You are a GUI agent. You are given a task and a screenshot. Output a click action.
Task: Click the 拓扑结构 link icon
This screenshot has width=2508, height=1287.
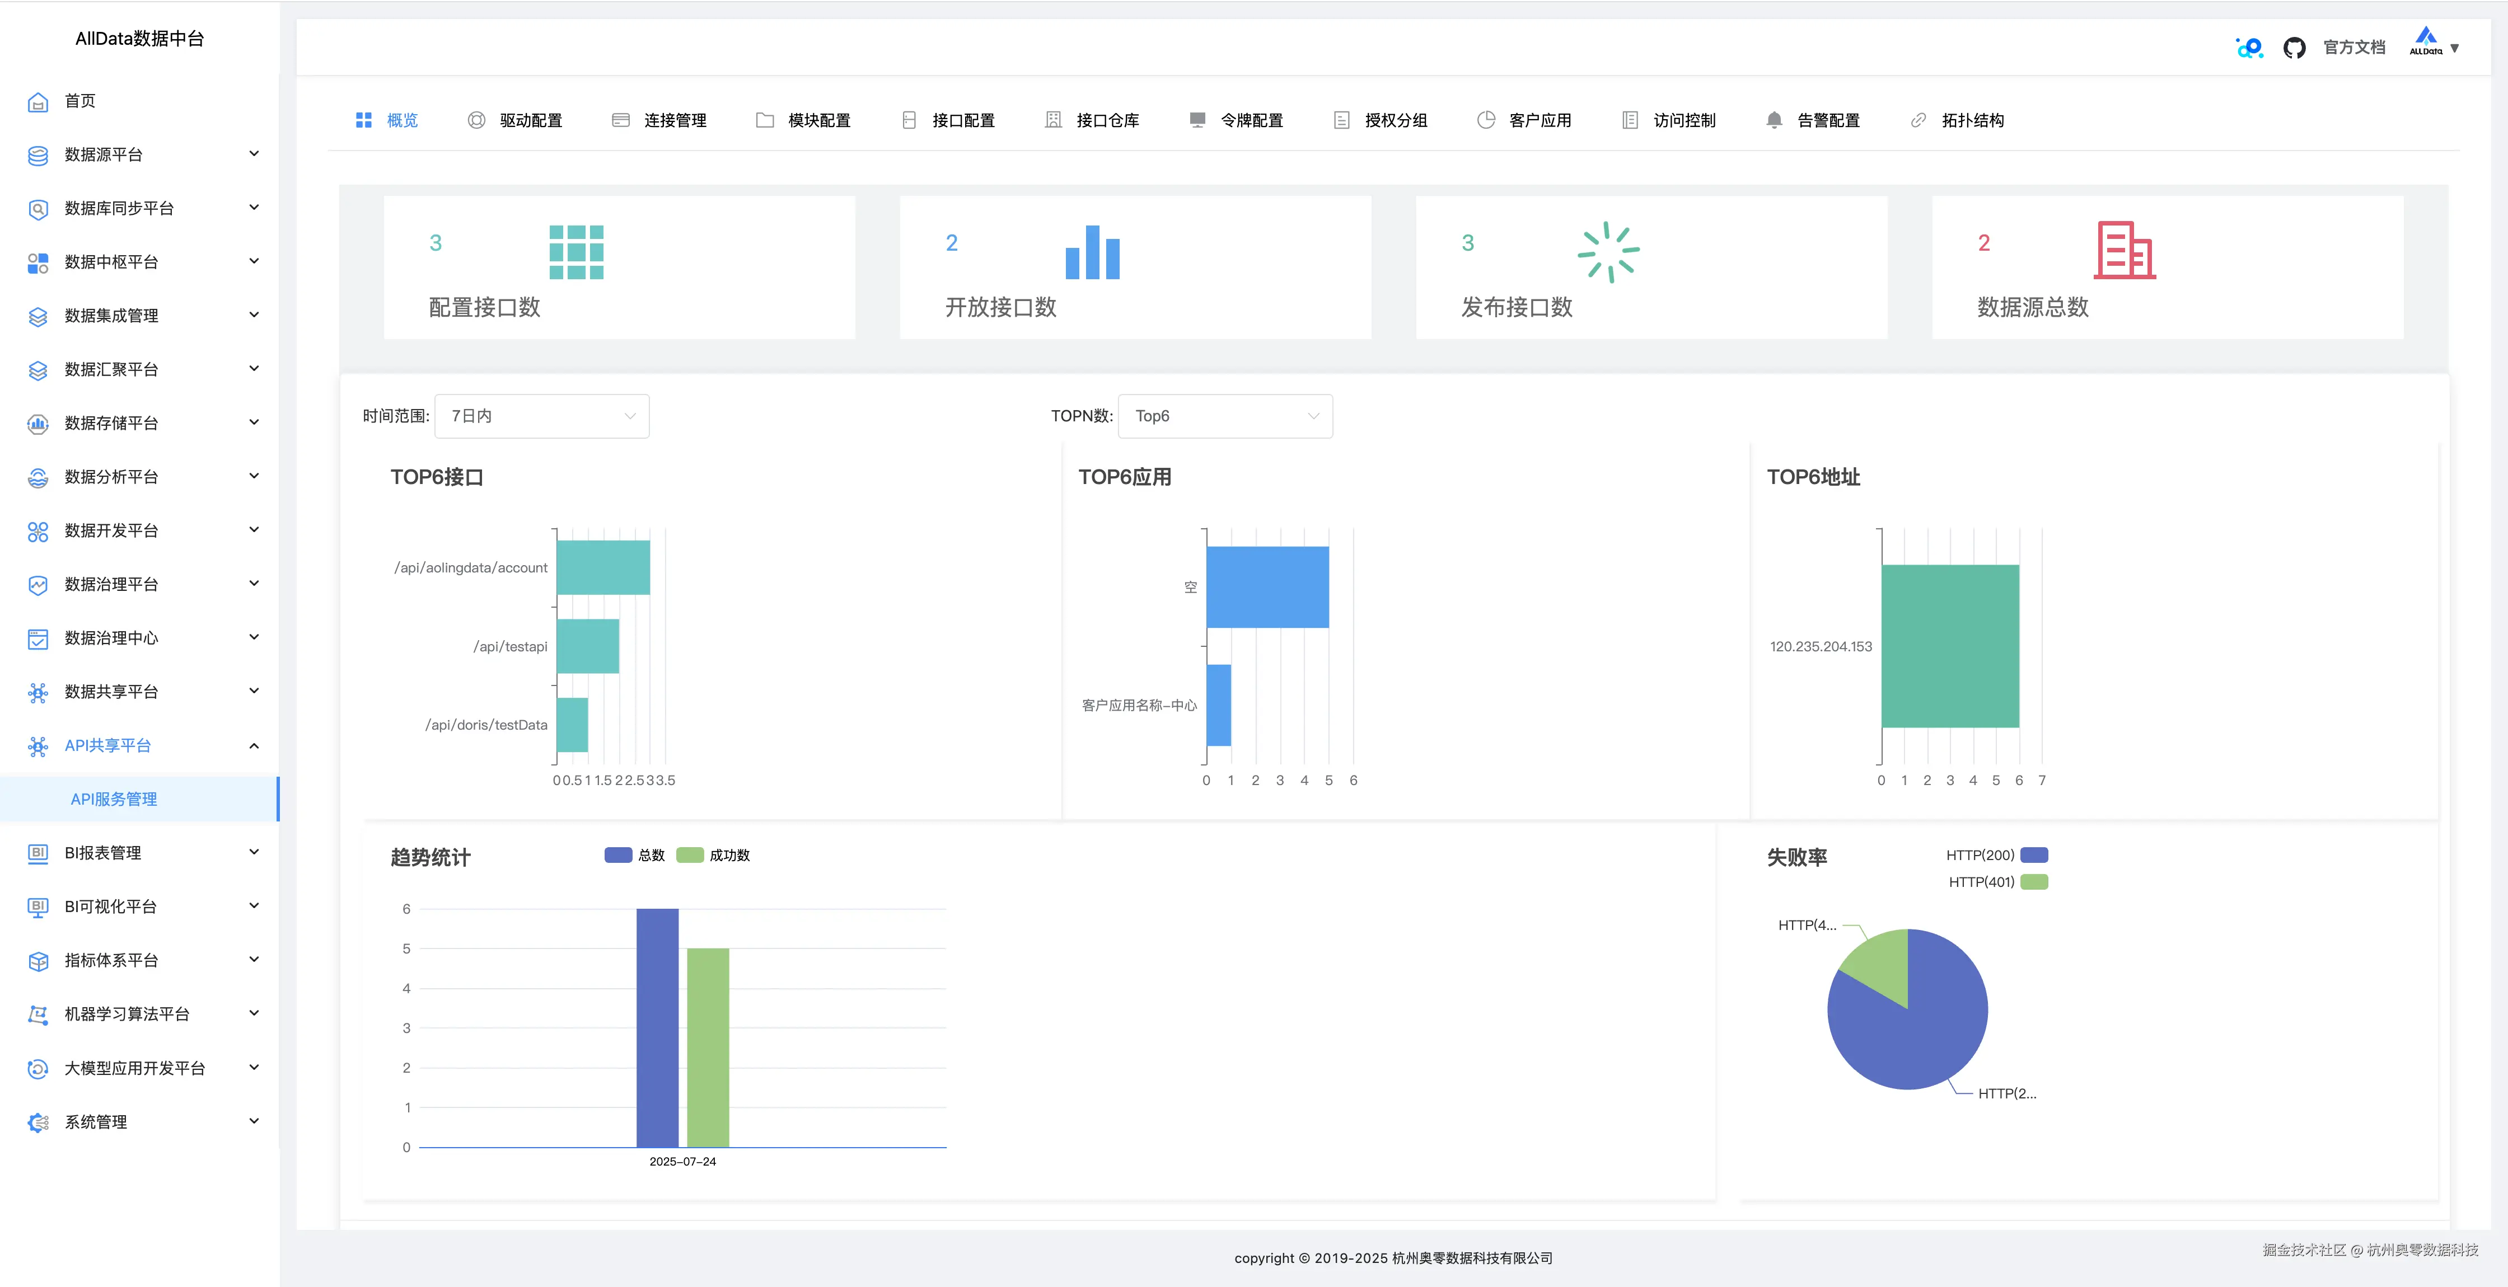(1918, 121)
